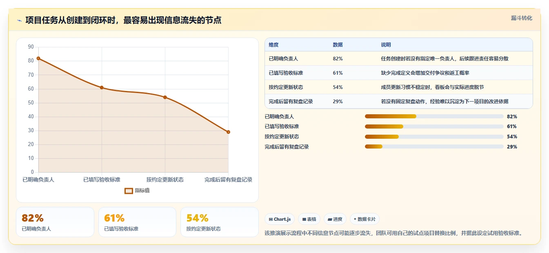
Task: Click x-axis label 按约定更新状态 under chart
Action: point(165,180)
